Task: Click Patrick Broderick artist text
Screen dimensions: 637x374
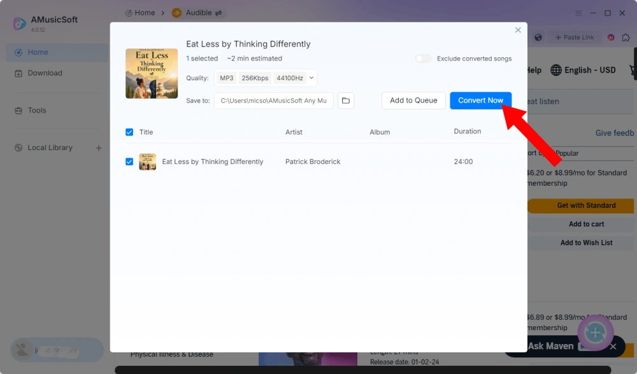Action: pos(313,162)
